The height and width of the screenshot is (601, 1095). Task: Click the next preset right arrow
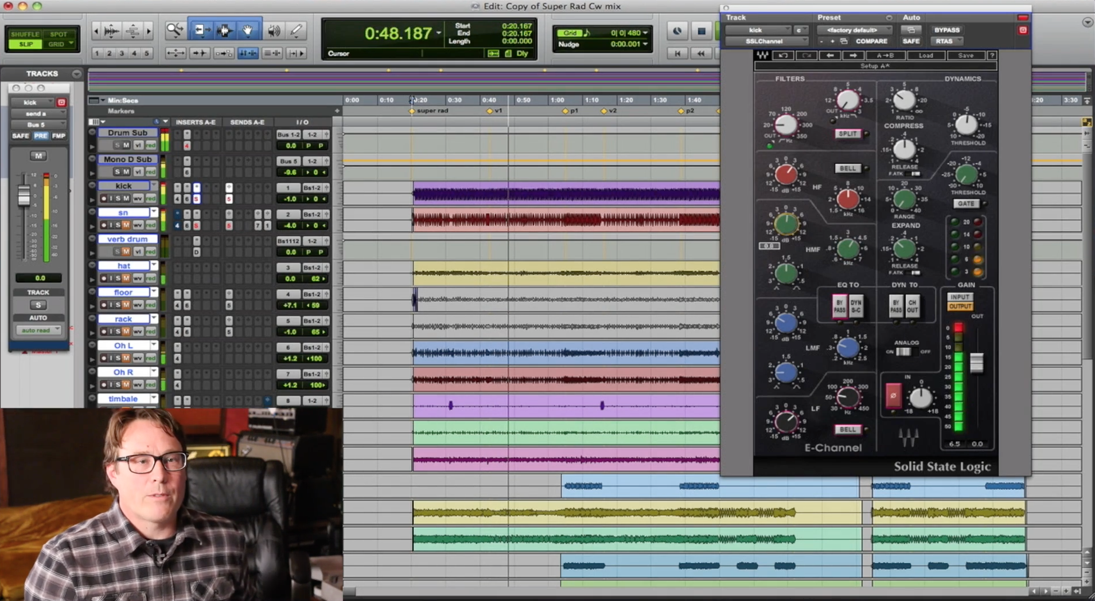pyautogui.click(x=853, y=56)
